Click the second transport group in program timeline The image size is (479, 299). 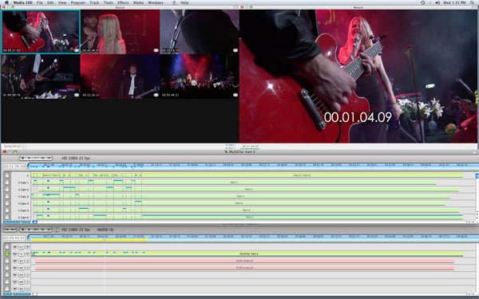click(x=36, y=230)
